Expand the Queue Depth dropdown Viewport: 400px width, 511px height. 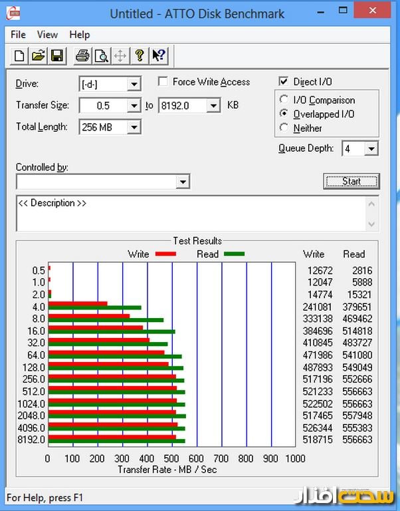tap(371, 149)
